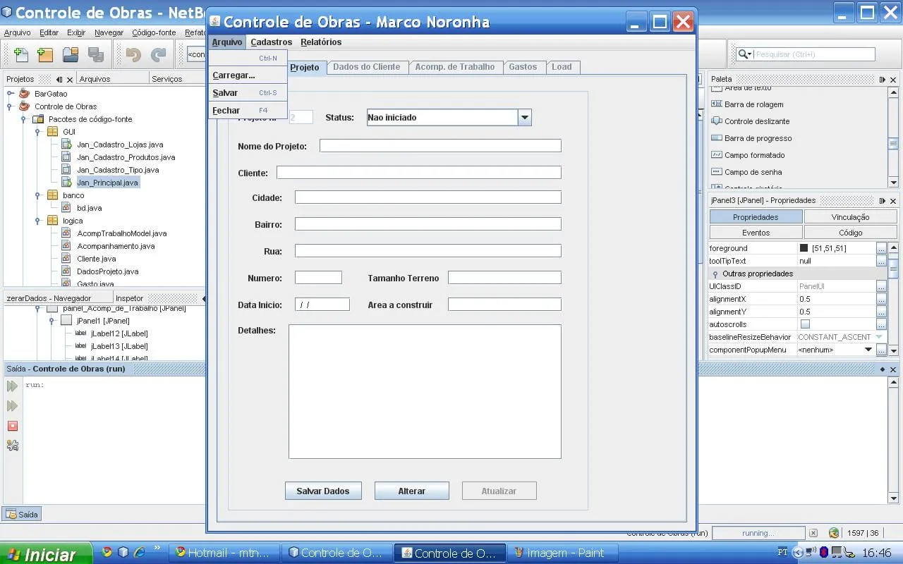Collapse the banco package node
Image resolution: width=903 pixels, height=564 pixels.
tap(37, 195)
